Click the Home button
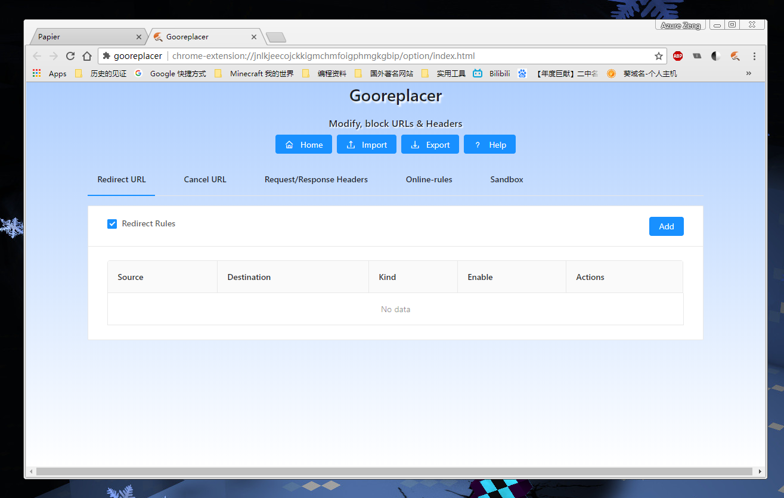 [303, 145]
